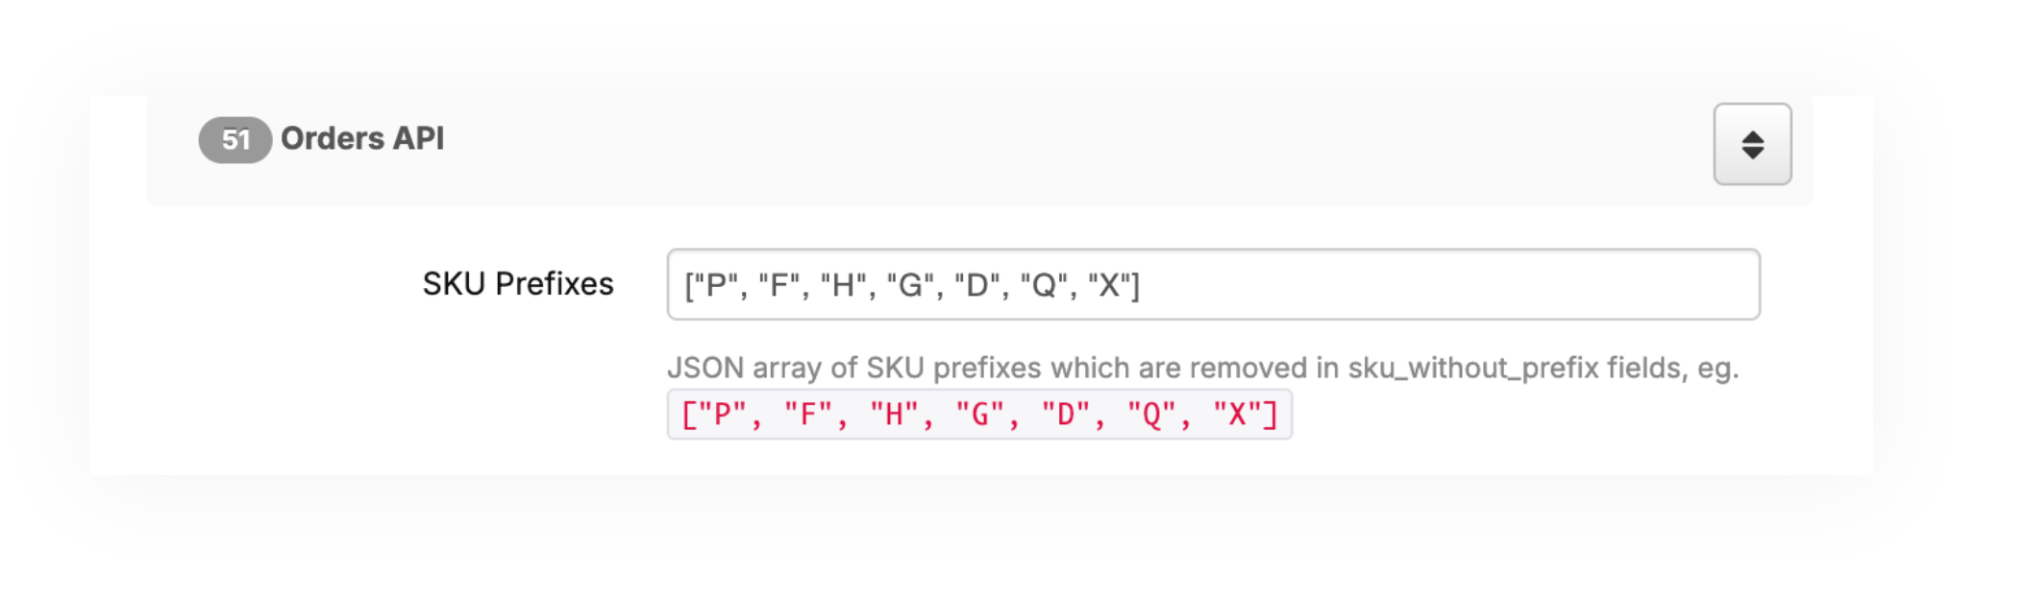The width and height of the screenshot is (2026, 599).
Task: Click the sort-style arrows button right of Orders API
Action: pos(1751,144)
